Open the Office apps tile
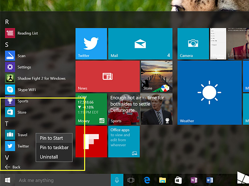This screenshot has height=186, width=249. coord(124,142)
